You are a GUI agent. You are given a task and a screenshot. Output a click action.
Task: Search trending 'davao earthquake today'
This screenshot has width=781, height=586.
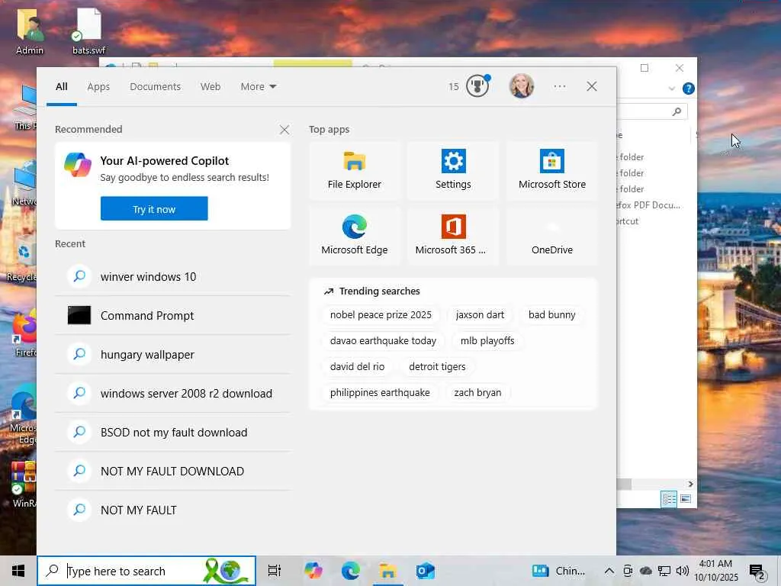point(383,341)
